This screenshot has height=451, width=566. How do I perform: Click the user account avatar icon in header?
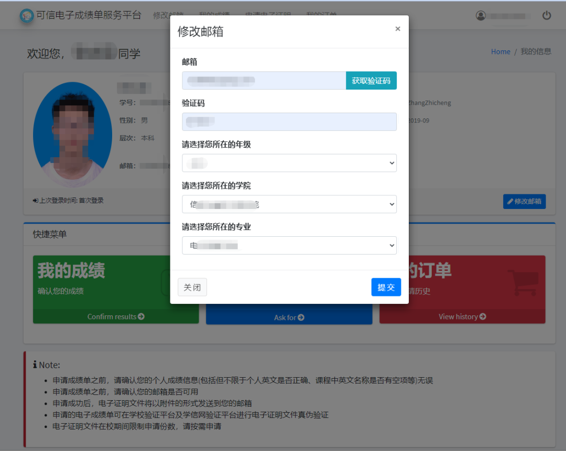481,16
